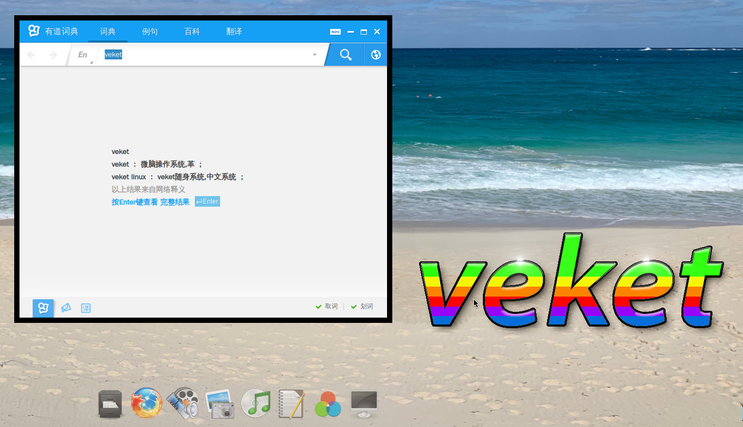
Task: Select the 'veket' suggestion heading
Action: coord(120,152)
